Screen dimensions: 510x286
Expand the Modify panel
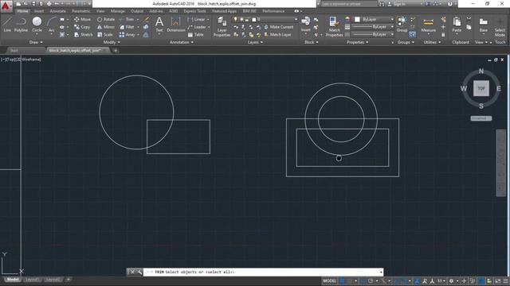(112, 42)
